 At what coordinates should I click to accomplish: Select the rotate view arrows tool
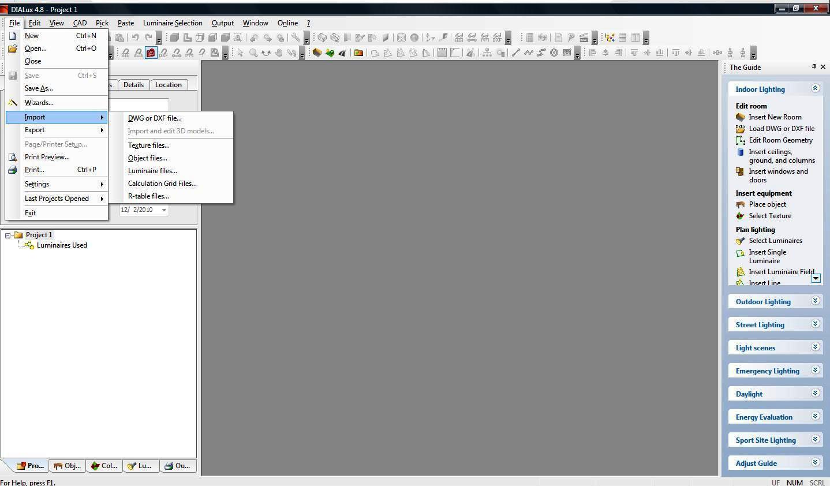(266, 53)
